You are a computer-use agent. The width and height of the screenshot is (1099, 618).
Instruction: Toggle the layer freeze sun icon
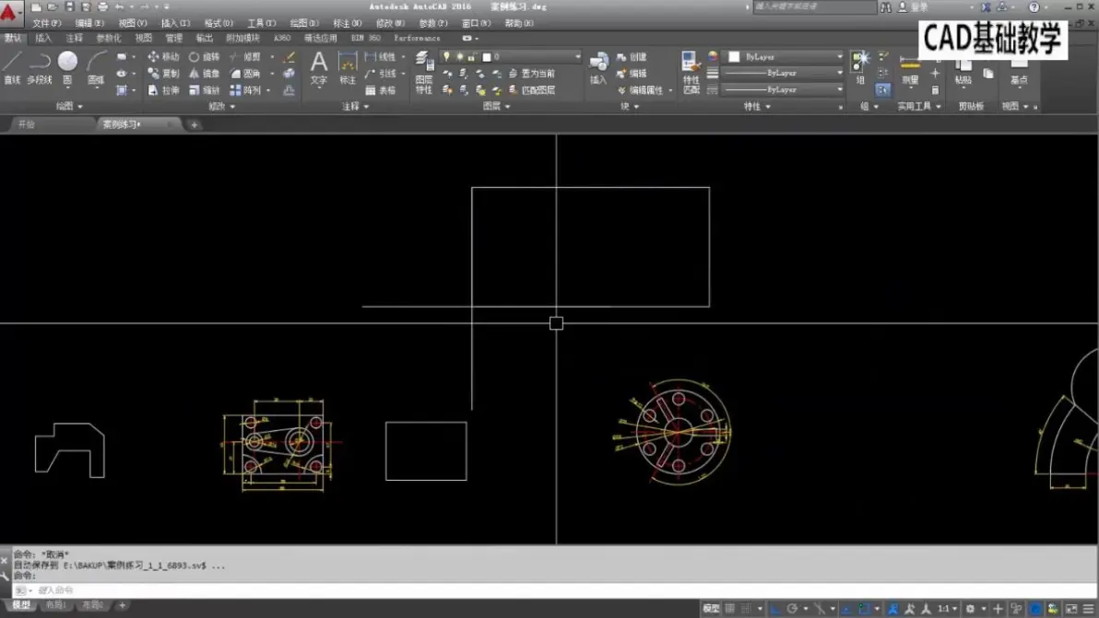[459, 57]
